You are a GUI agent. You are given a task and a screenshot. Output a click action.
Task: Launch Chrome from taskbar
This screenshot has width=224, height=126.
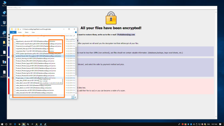click(x=19, y=124)
